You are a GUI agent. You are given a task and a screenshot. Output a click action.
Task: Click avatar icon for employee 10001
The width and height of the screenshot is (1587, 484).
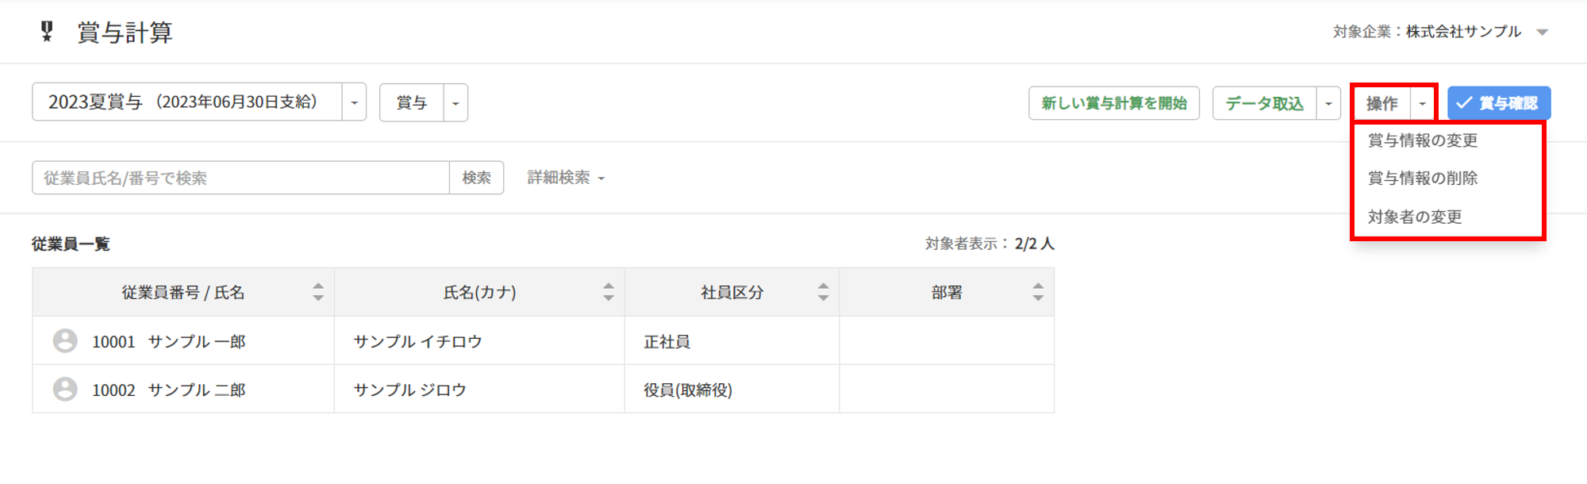(65, 341)
